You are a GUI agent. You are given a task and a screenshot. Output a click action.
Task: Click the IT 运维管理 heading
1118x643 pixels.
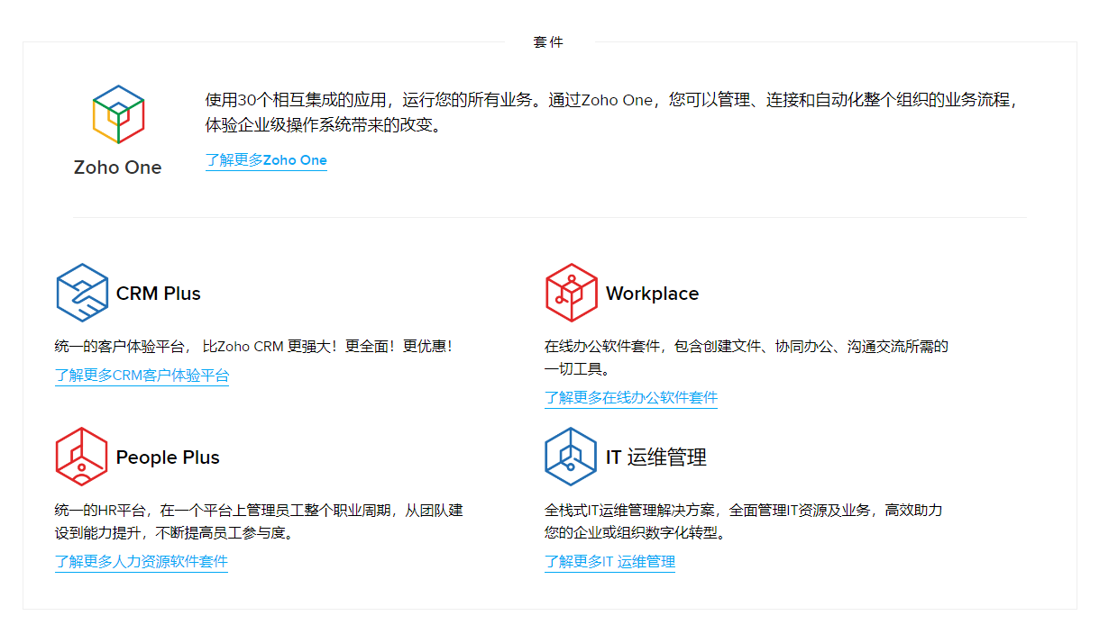656,457
